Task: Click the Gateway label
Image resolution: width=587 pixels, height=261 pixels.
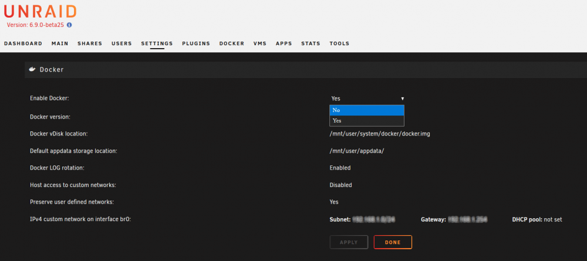Action: (434, 219)
